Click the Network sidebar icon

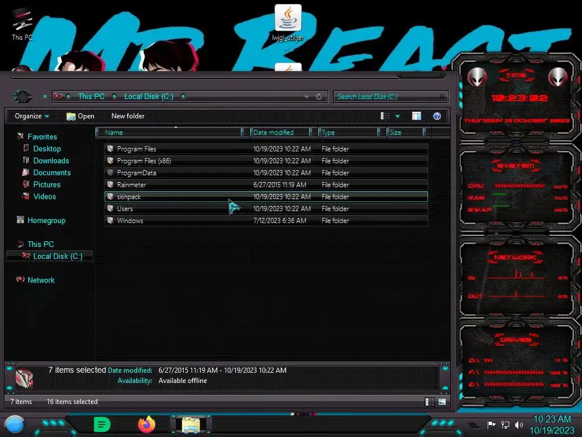click(x=20, y=279)
